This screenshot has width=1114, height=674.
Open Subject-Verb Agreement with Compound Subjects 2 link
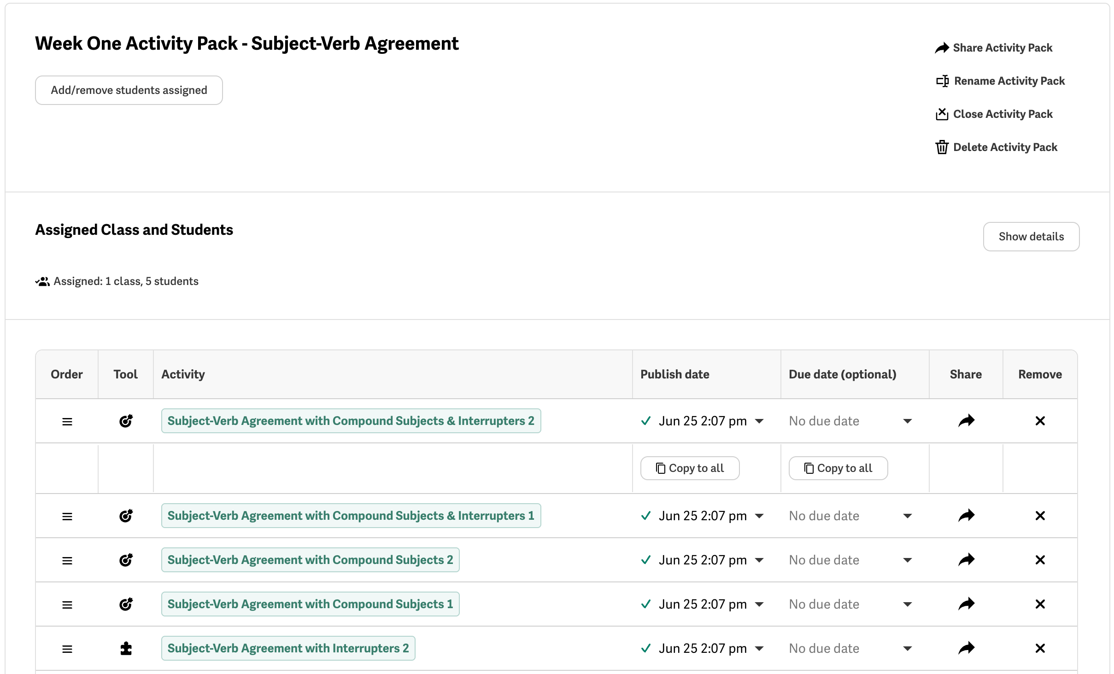tap(310, 560)
